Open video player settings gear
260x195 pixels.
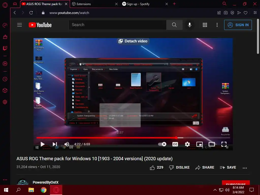coord(187,144)
